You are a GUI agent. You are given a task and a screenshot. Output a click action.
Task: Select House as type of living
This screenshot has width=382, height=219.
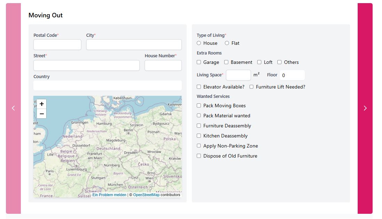(199, 43)
